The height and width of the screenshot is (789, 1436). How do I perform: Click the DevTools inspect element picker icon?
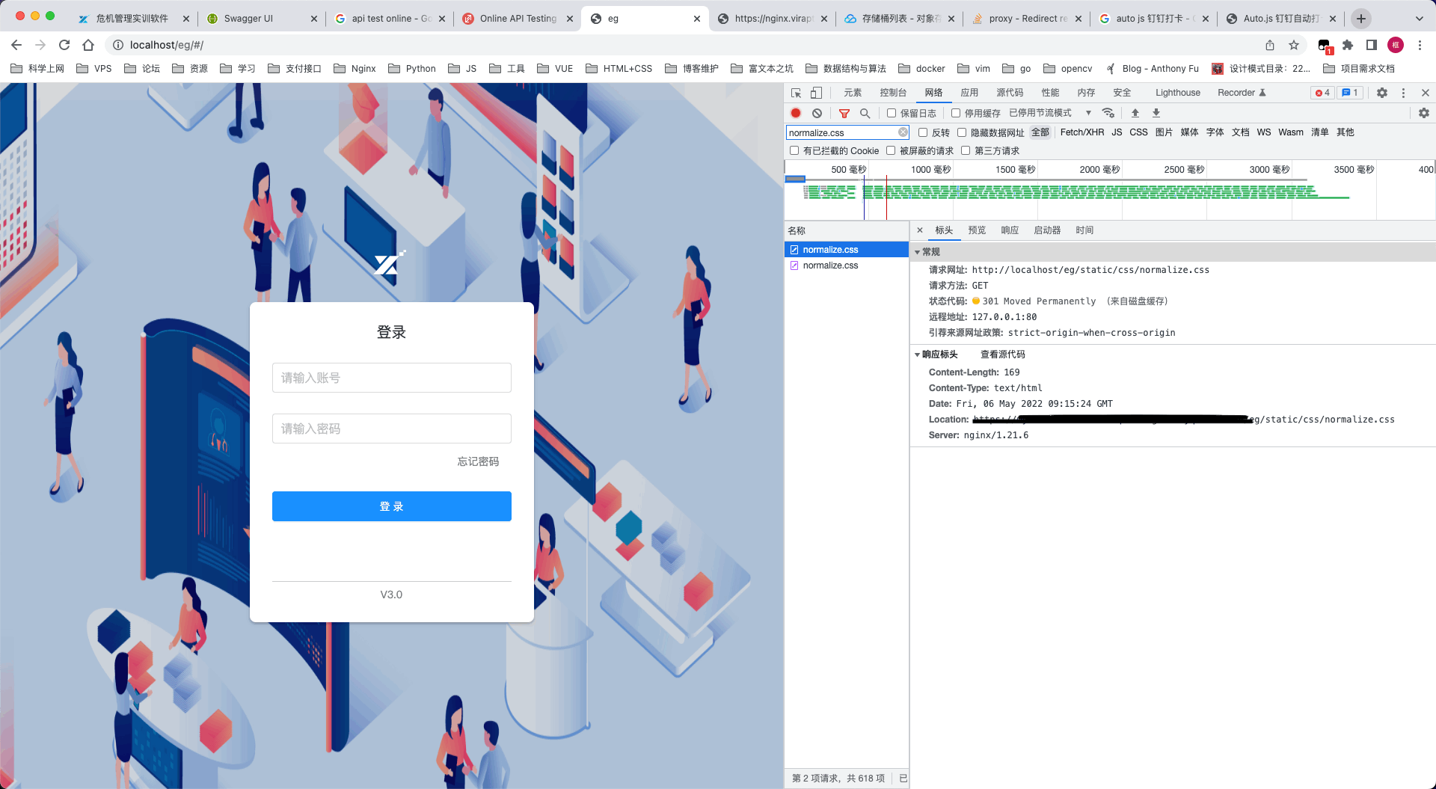pyautogui.click(x=796, y=93)
